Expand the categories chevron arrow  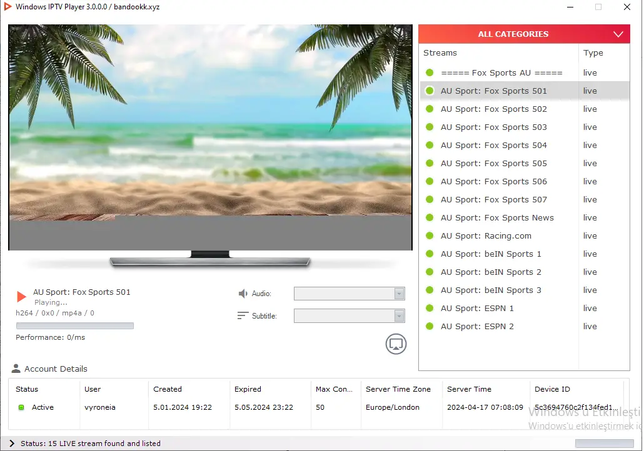click(618, 34)
